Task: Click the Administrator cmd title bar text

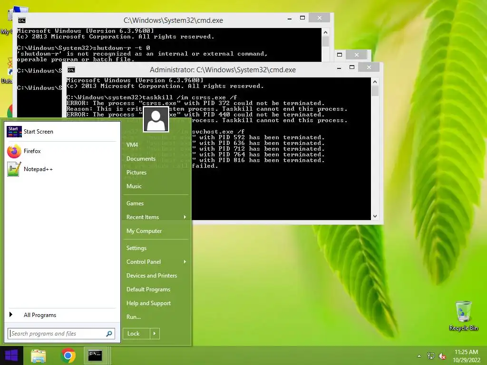Action: (x=223, y=70)
